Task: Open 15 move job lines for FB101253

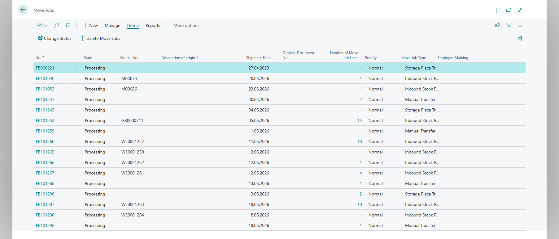Action: pyautogui.click(x=360, y=120)
